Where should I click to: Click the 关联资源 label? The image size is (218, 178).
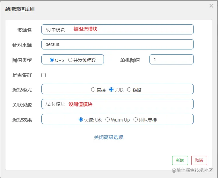(x=22, y=105)
